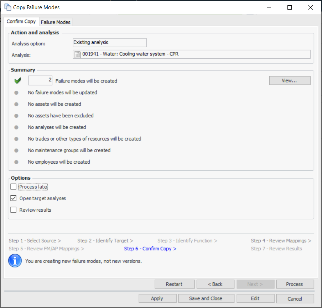Start the copy with the Process button
Viewport: 322px width, 308px height.
click(x=295, y=284)
